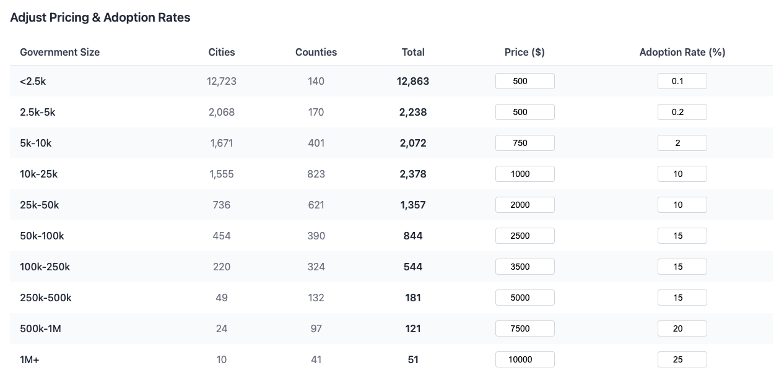Focus the 25k-50k price input with 2000

pos(524,205)
